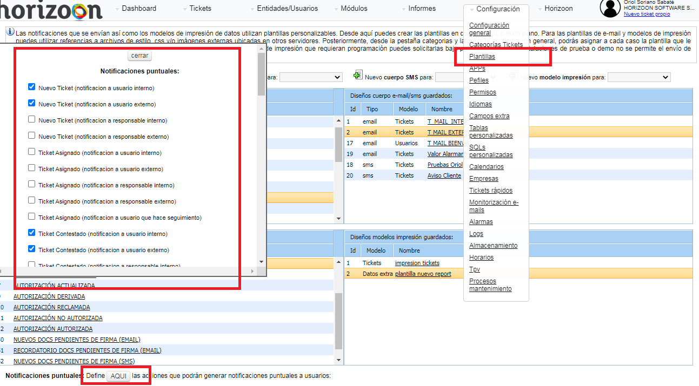Open Calendarios from the Configuración menu

coord(487,167)
